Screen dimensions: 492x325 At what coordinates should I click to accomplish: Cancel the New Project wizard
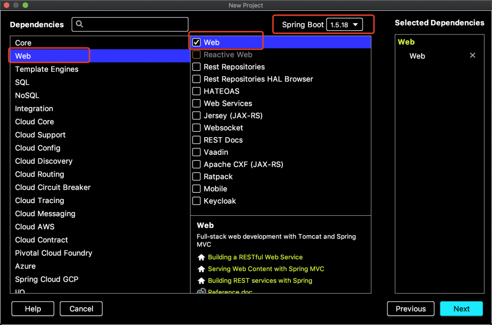click(81, 309)
